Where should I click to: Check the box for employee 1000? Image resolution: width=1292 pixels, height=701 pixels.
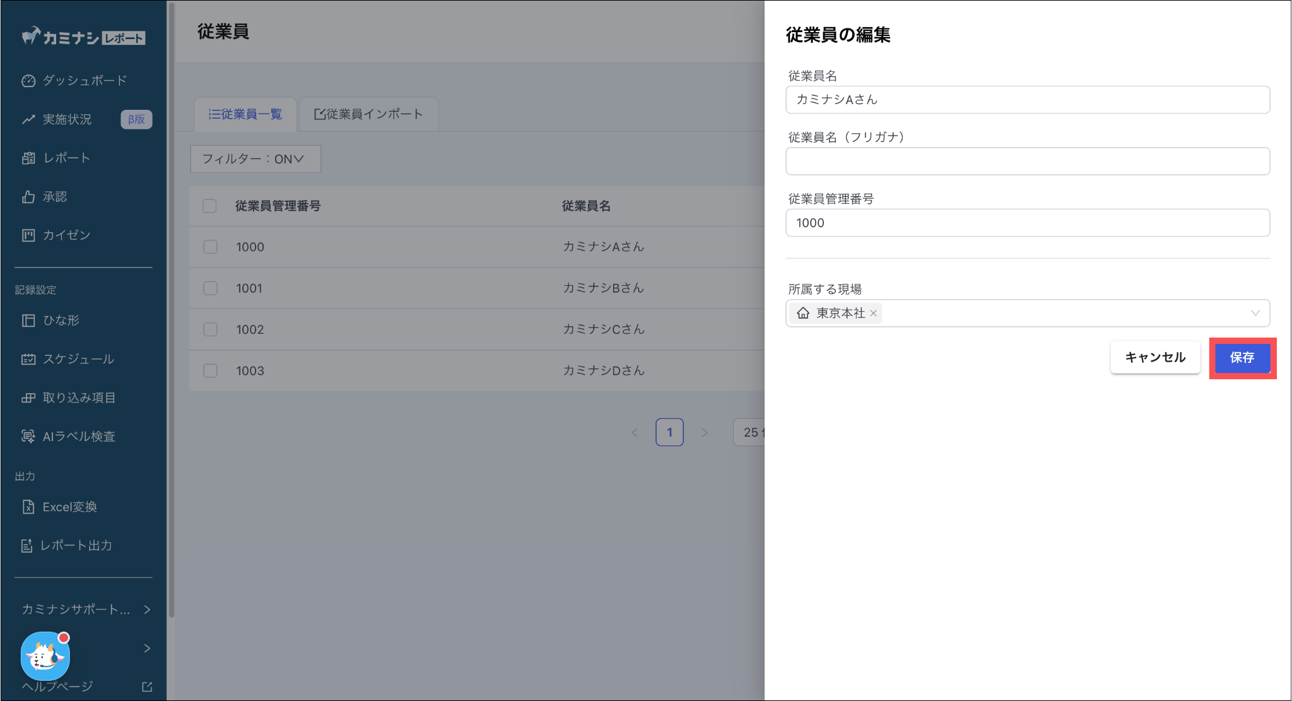210,247
